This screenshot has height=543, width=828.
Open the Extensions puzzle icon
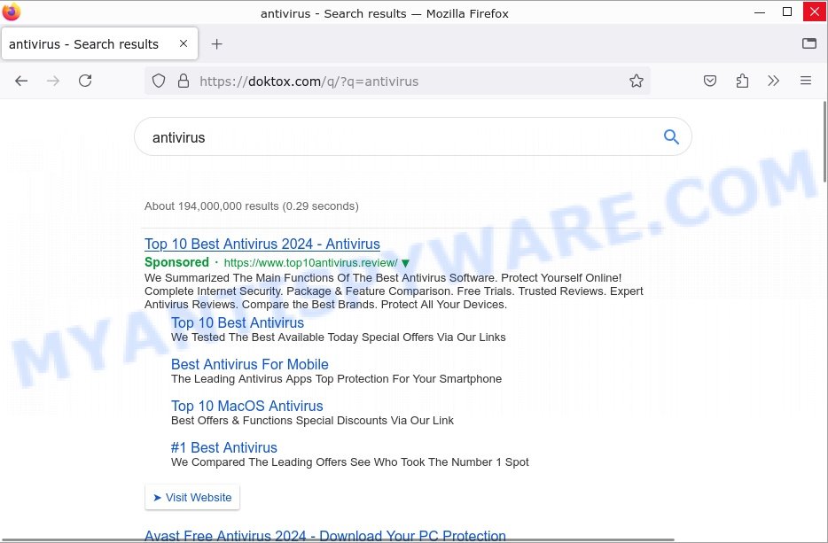(x=742, y=81)
